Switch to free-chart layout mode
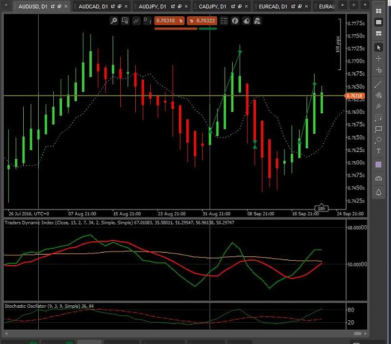Viewport: 391px width, 344px height. [378, 33]
